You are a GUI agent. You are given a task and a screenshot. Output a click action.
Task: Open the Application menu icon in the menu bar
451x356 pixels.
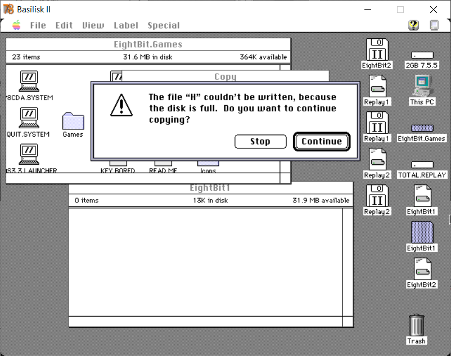[434, 25]
